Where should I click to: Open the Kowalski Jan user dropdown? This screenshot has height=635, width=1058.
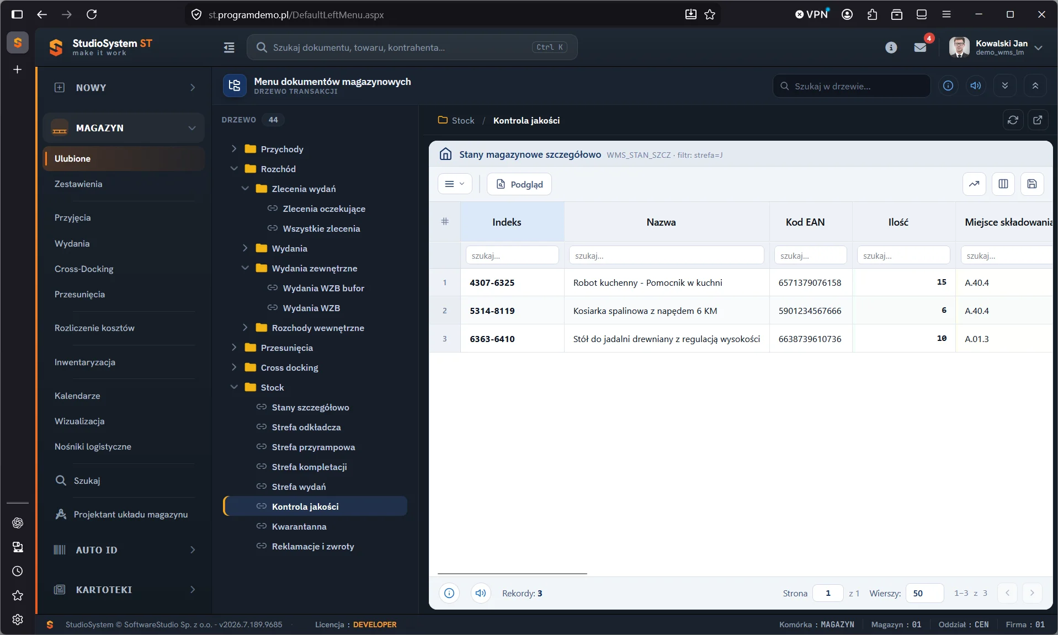tap(996, 47)
